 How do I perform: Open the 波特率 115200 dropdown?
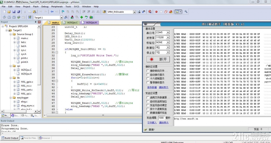pos(168,37)
